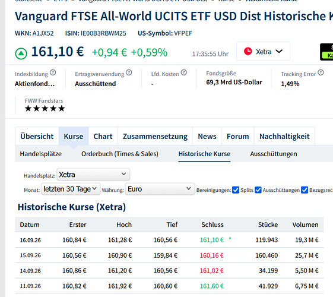Open the Ertragsverwendung help question mark

129,72
